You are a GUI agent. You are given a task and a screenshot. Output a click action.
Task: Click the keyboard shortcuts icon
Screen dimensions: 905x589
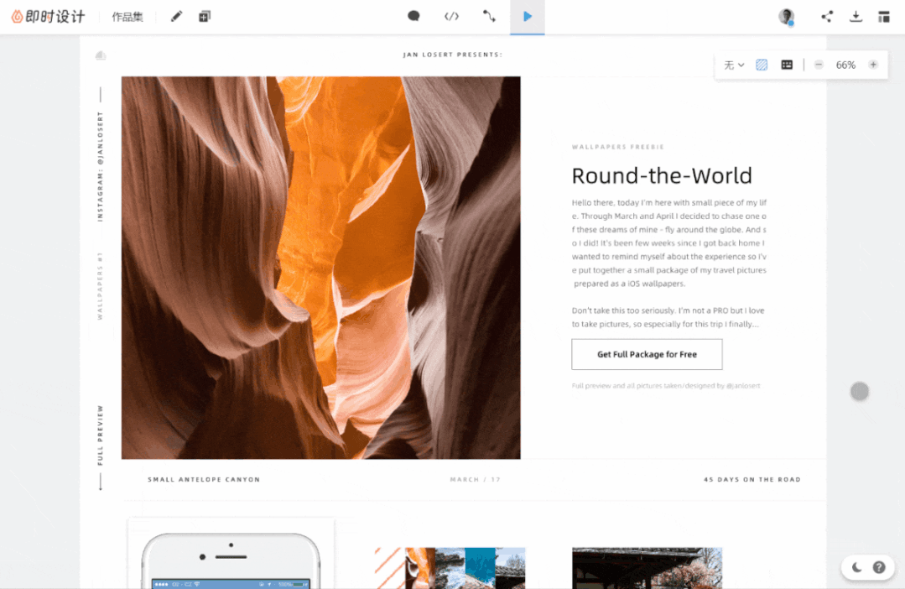(x=787, y=65)
